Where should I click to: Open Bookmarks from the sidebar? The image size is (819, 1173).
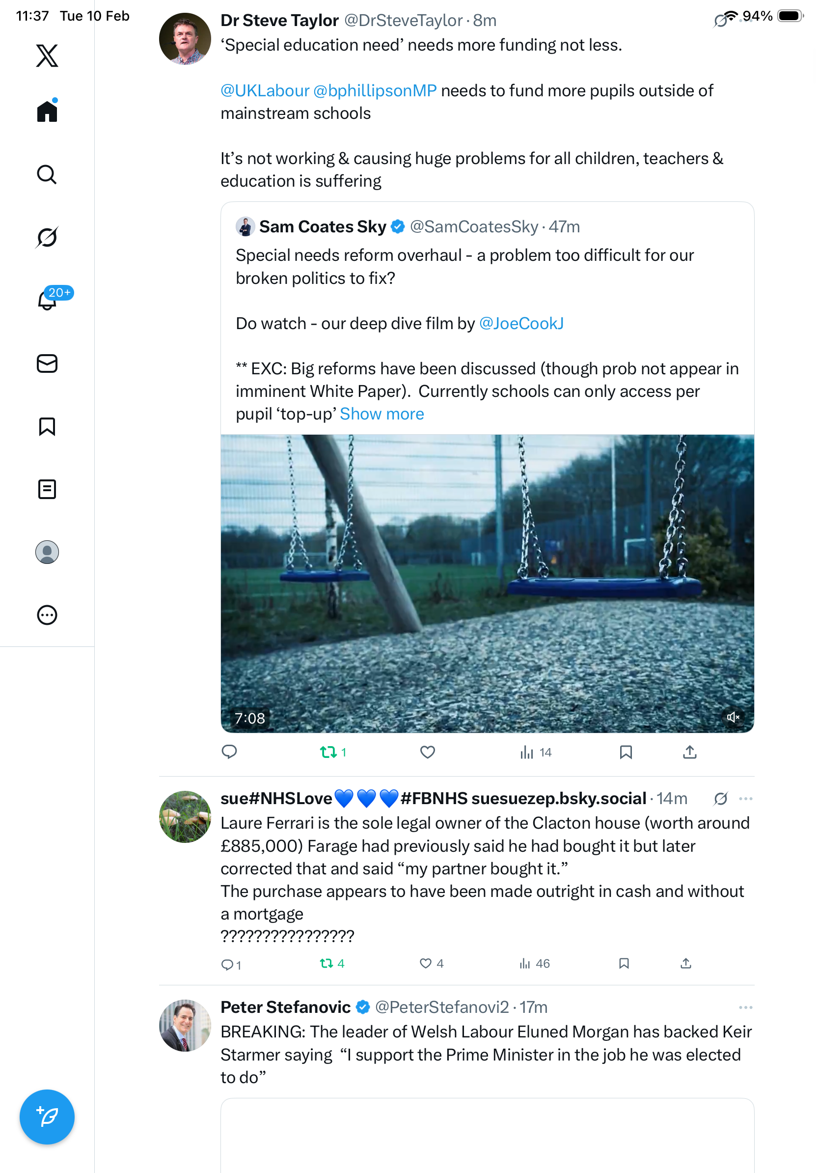[47, 426]
